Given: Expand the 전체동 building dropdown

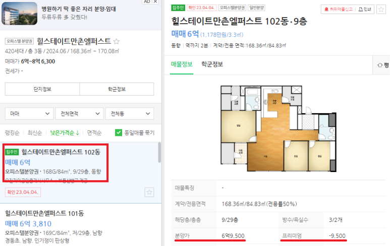Looking at the screenshot, I should 130,114.
